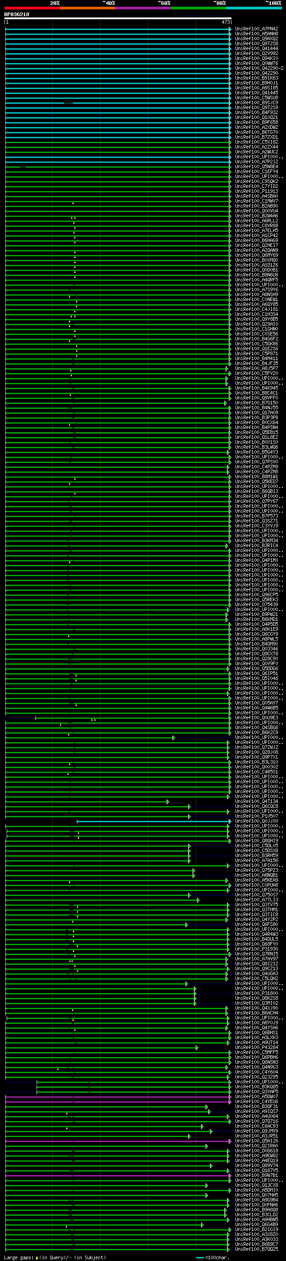Image resolution: width=286 pixels, height=1261 pixels.
Task: Open hit UniRef100_Q7ZWJ2
Action: pyautogui.click(x=257, y=747)
